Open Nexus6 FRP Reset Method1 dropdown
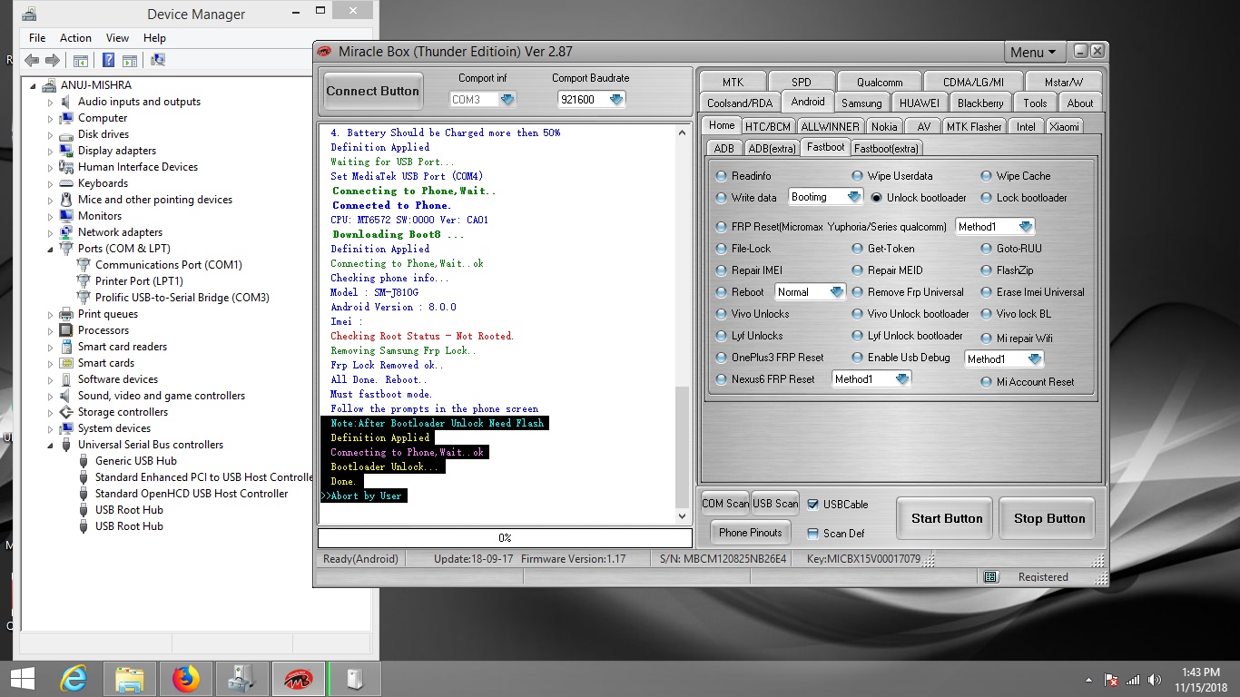The height and width of the screenshot is (697, 1240). [901, 378]
